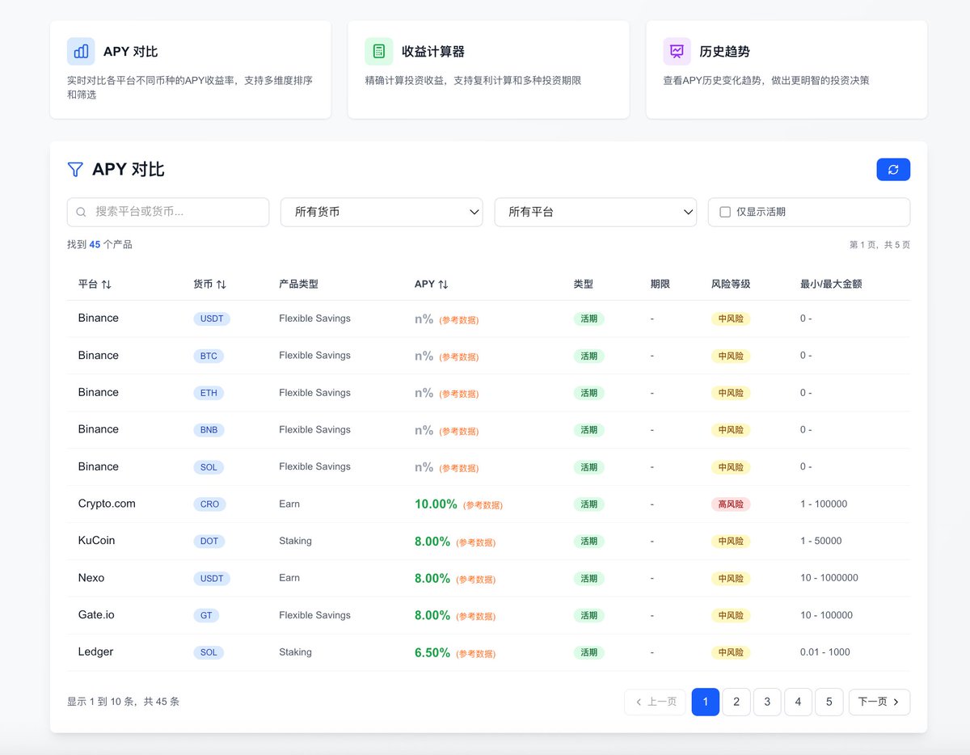Image resolution: width=970 pixels, height=755 pixels.
Task: Click the 10 - 1000000 amount cell
Action: (829, 578)
